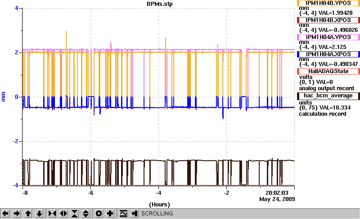The image size is (360, 219).
Task: Click the wave graph toolbar icon
Action: click(x=123, y=214)
